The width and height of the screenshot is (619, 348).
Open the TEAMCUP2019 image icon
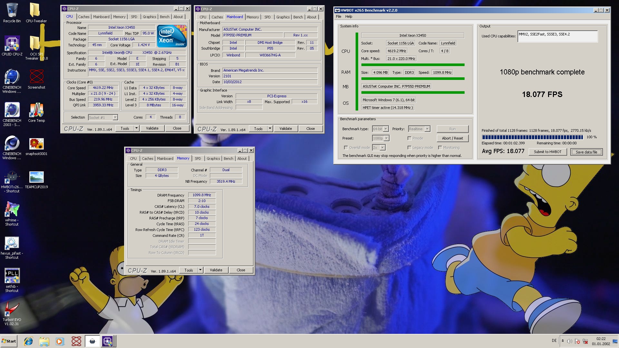point(36,179)
